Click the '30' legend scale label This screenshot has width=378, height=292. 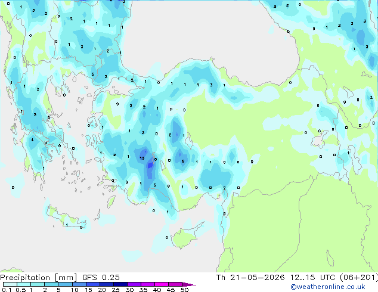click(129, 290)
